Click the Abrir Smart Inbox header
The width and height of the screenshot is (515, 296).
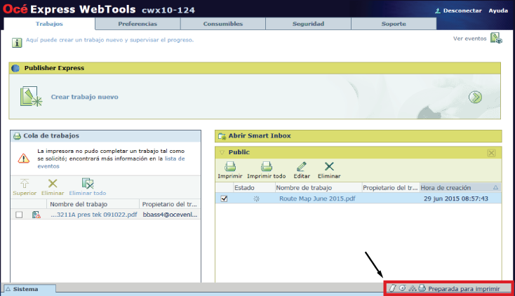pos(359,136)
